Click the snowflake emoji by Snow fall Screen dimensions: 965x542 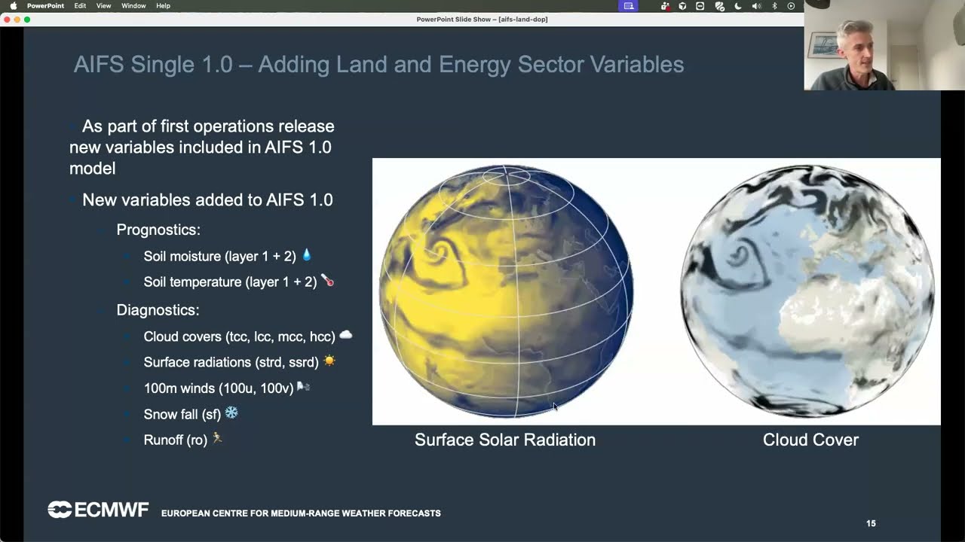(231, 413)
